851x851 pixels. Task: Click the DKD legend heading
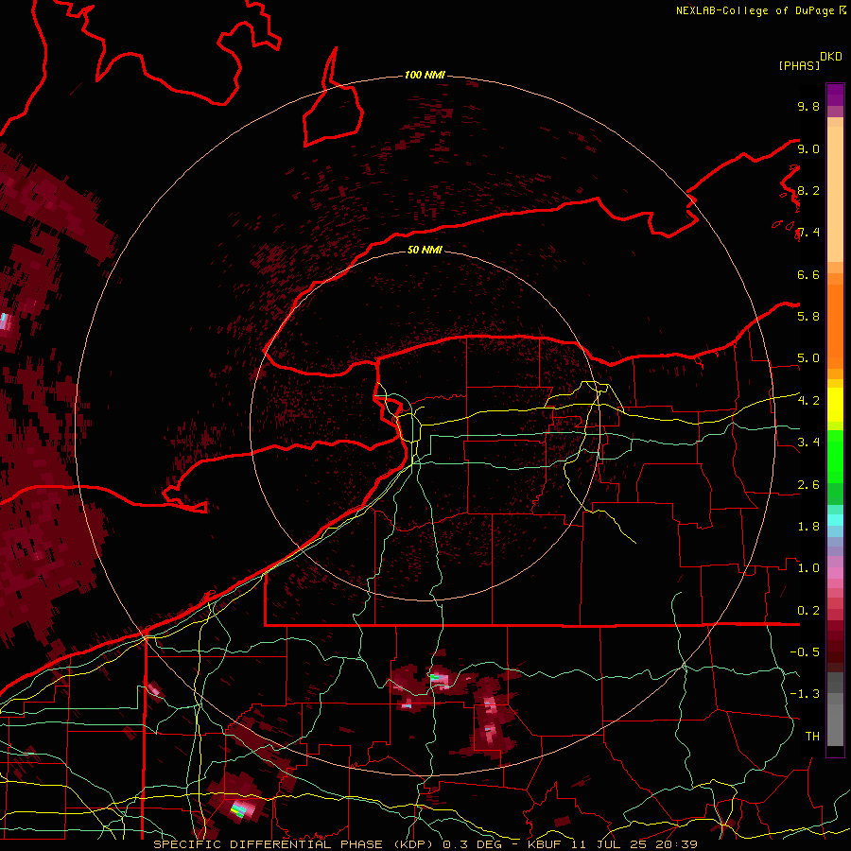830,57
